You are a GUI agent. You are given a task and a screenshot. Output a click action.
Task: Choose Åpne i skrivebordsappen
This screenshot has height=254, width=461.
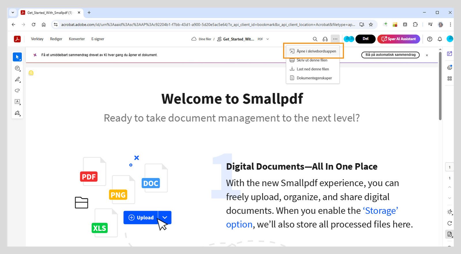tap(313, 51)
